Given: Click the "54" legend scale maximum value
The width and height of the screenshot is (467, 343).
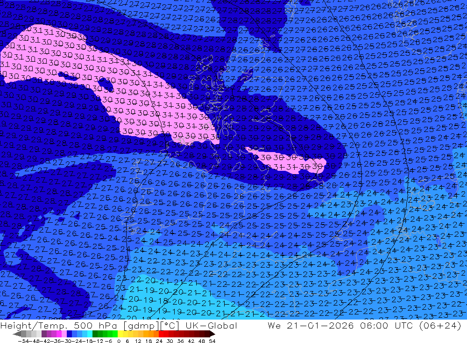Looking at the screenshot, I should pyautogui.click(x=212, y=341).
